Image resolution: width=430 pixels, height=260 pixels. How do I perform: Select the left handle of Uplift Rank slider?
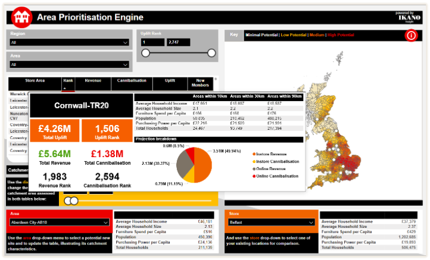pyautogui.click(x=146, y=53)
